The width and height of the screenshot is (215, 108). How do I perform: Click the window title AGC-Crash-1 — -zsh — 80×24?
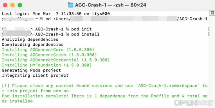(x=110, y=5)
